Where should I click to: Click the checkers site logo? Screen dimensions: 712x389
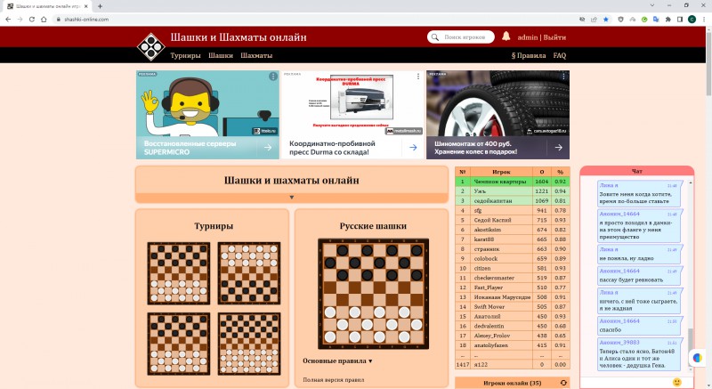(151, 46)
